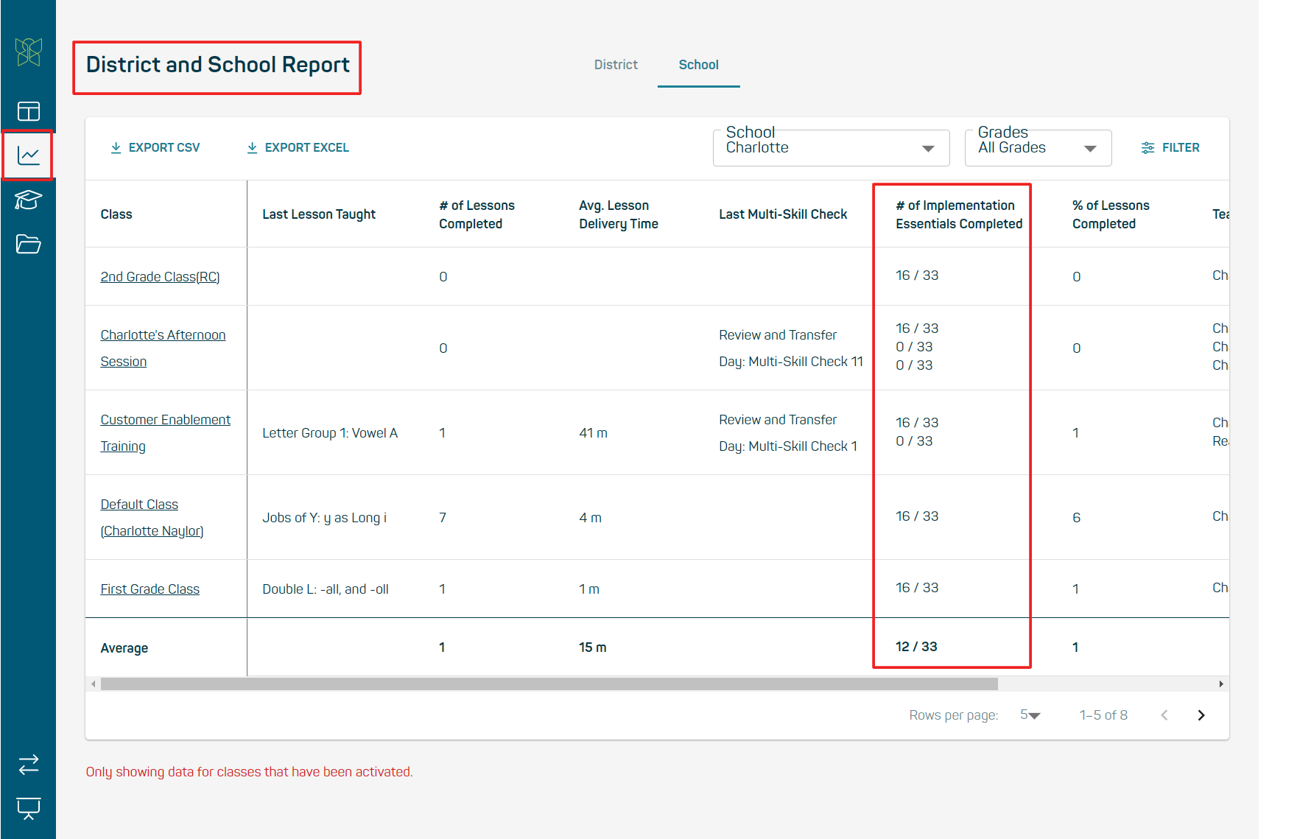This screenshot has height=839, width=1311.
Task: Open Customer Enablement Training class details
Action: click(165, 432)
